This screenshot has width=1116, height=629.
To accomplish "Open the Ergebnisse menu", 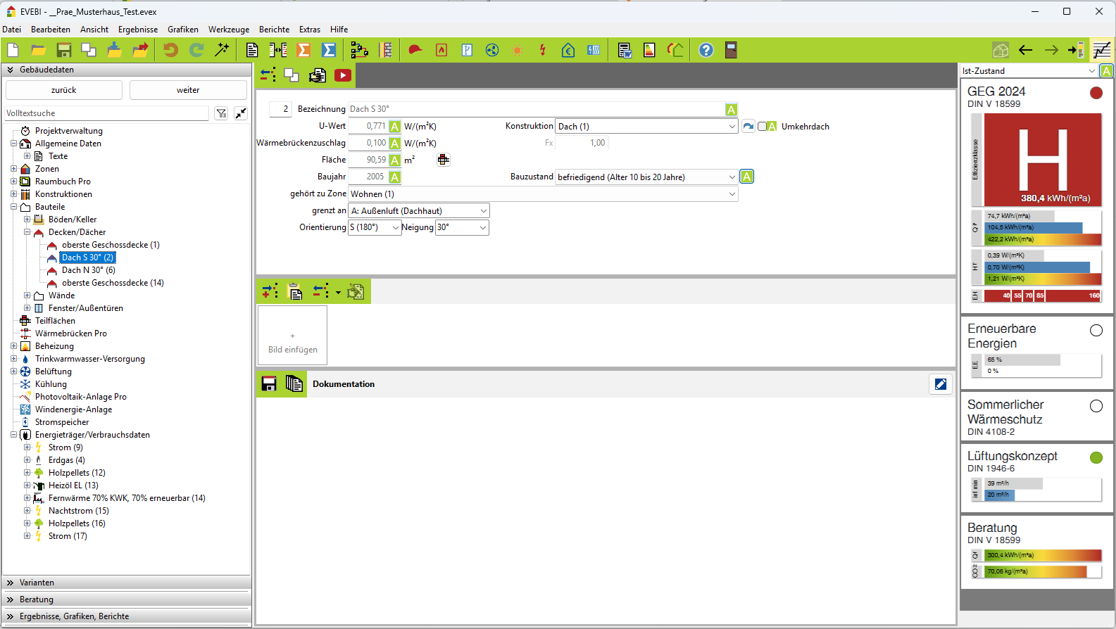I will click(138, 30).
